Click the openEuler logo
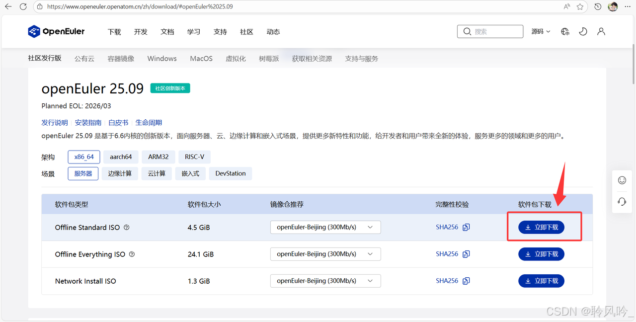 pos(56,31)
